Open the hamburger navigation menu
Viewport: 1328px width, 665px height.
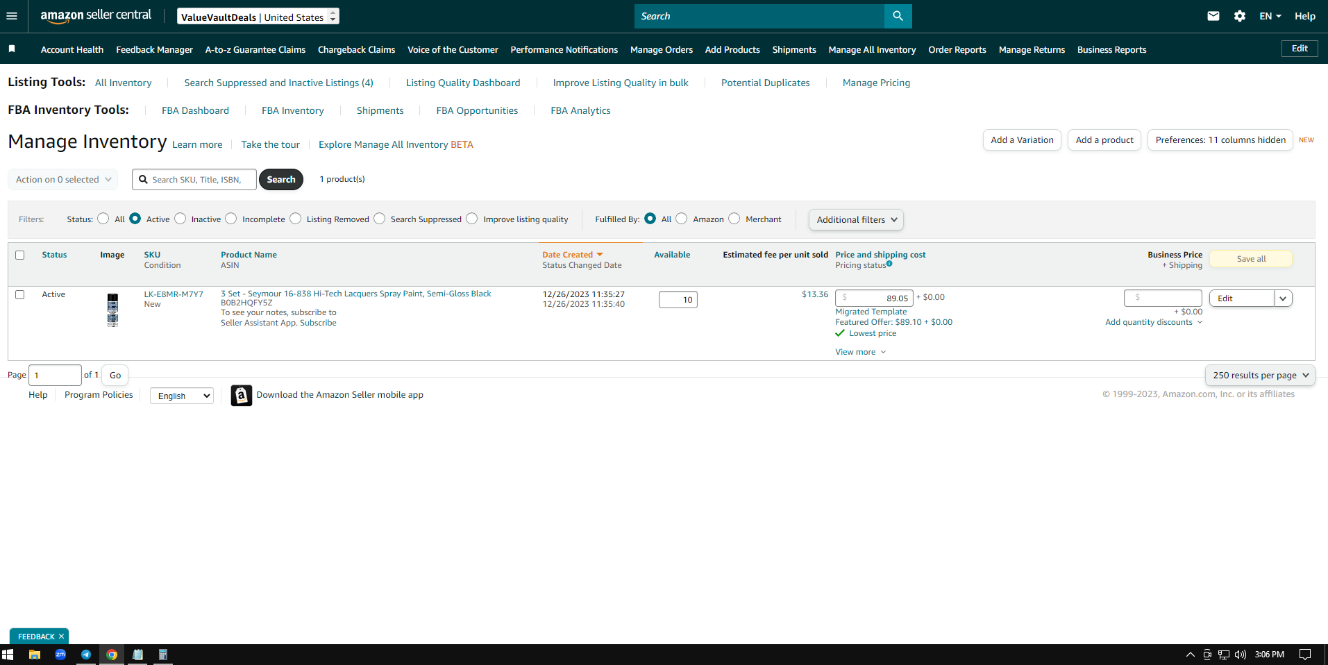click(x=12, y=16)
